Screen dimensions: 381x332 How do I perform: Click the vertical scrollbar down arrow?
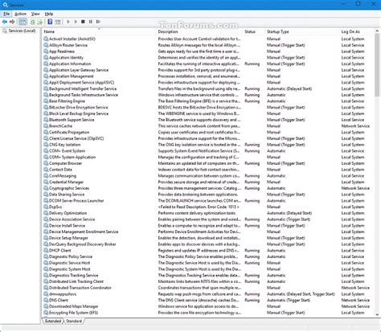[377, 314]
